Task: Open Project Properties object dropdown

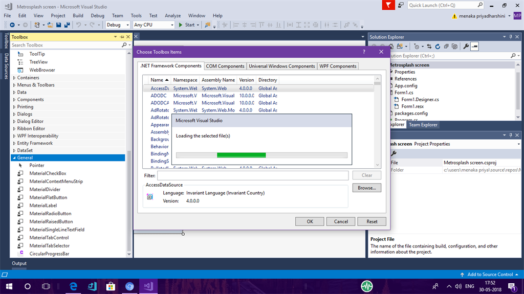Action: pos(519,144)
